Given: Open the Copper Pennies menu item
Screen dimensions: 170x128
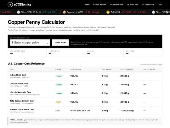Looking at the screenshot, I should (100, 5).
